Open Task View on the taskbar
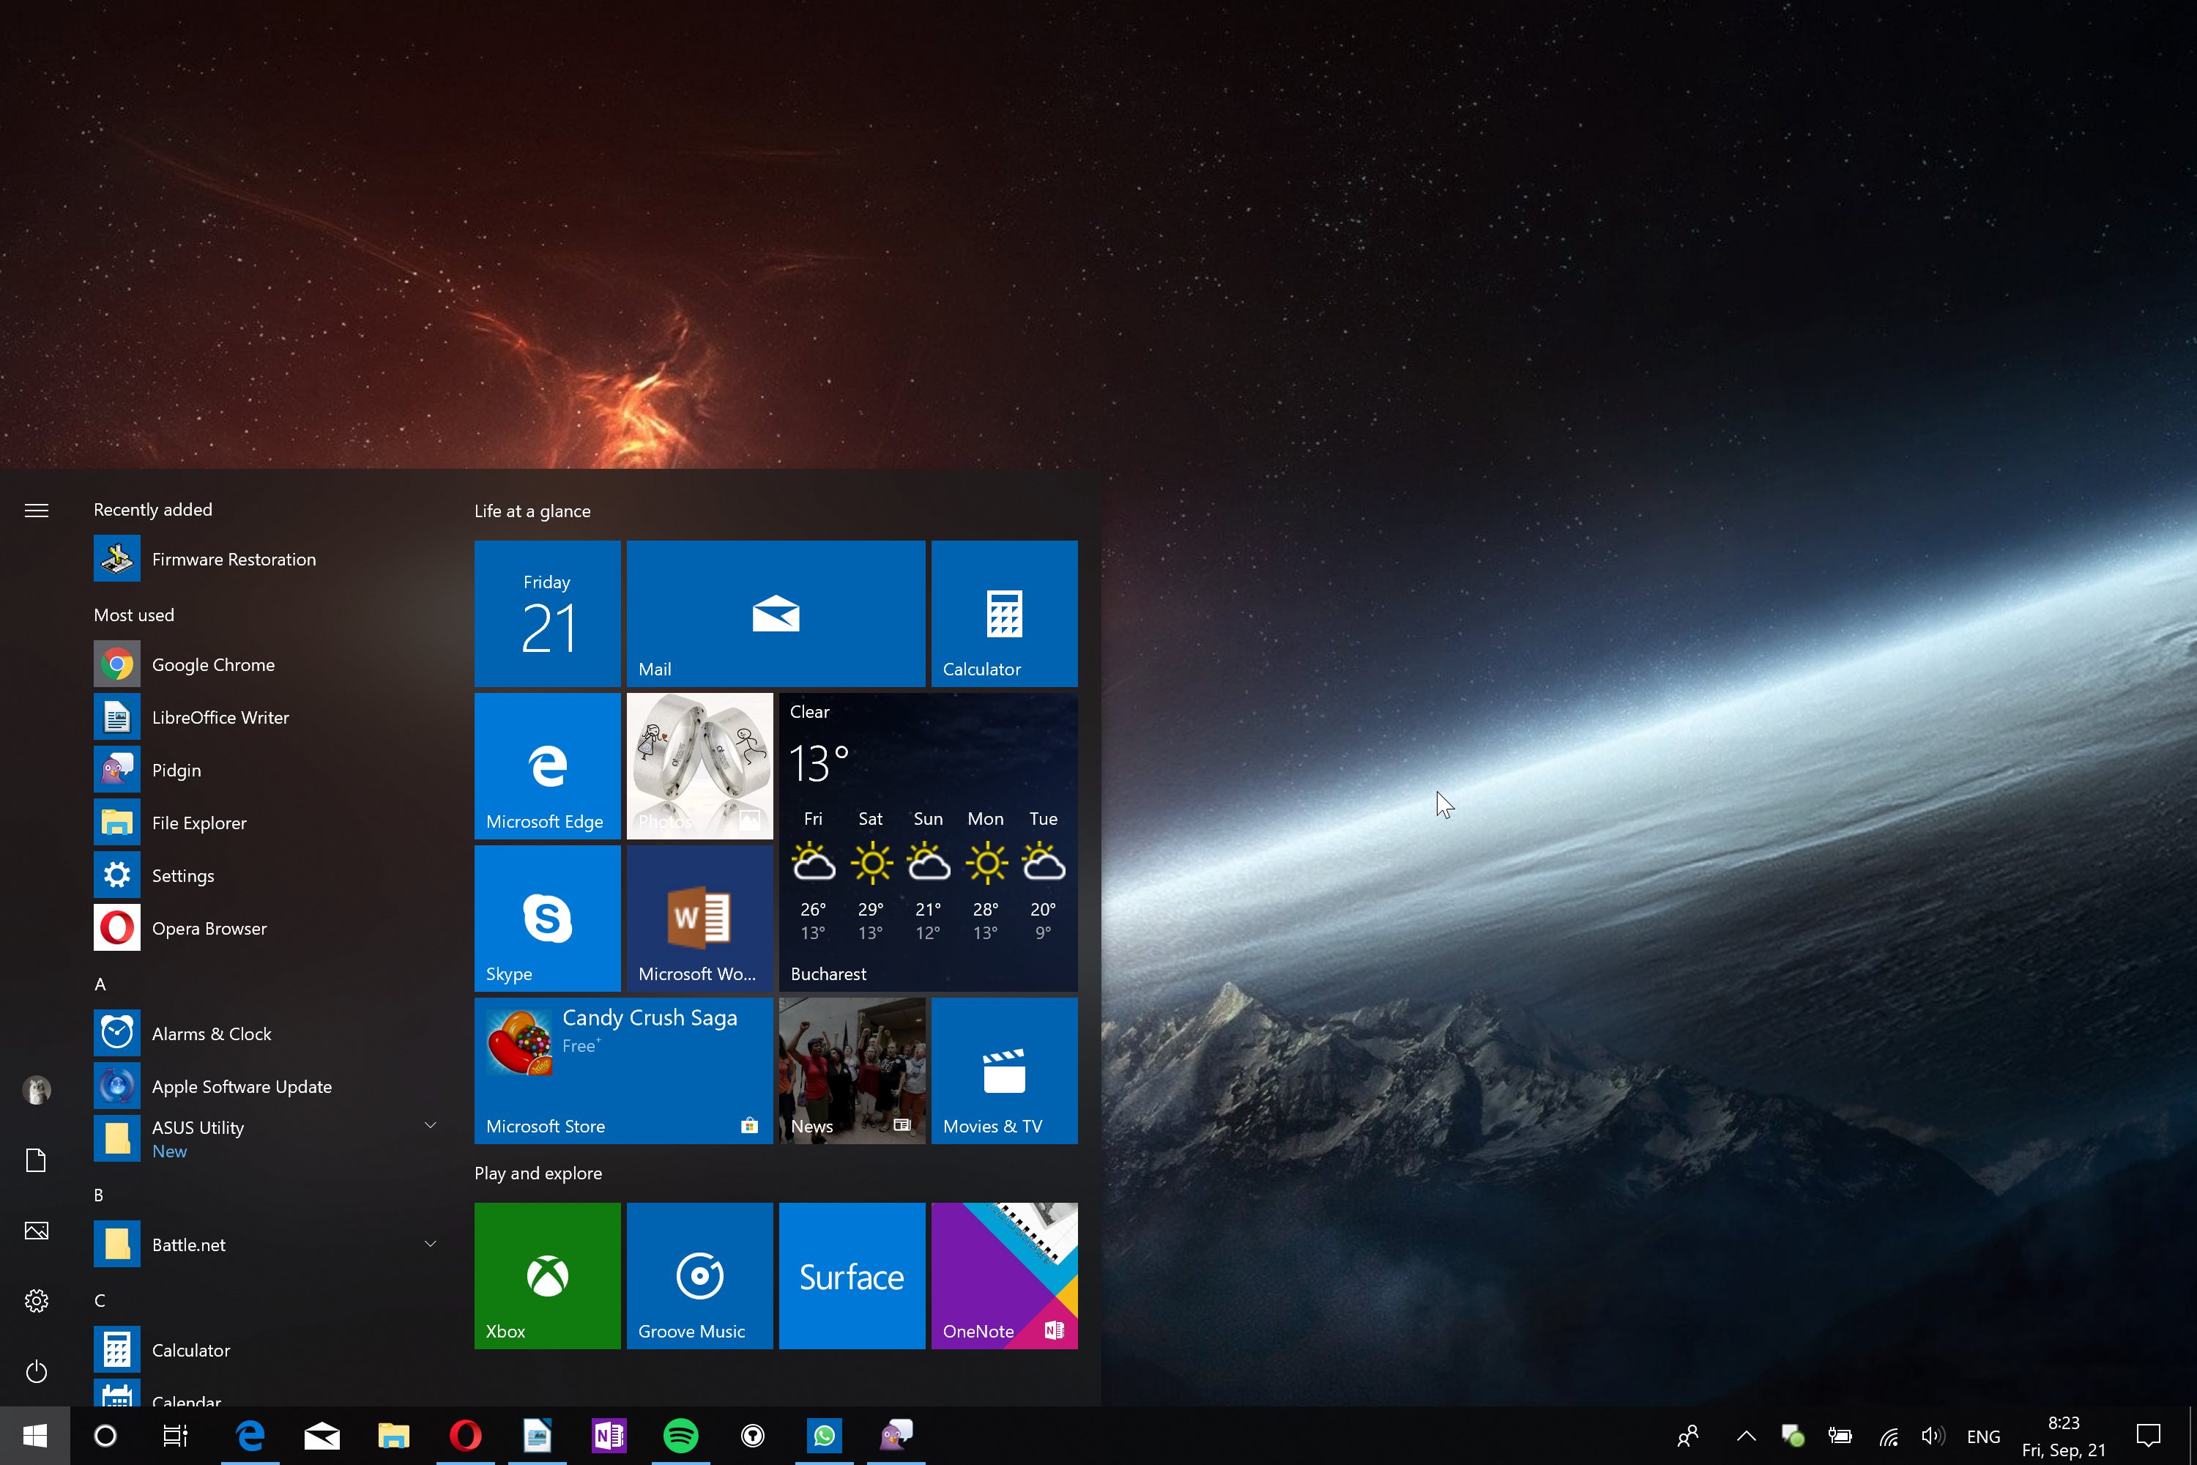 click(175, 1435)
